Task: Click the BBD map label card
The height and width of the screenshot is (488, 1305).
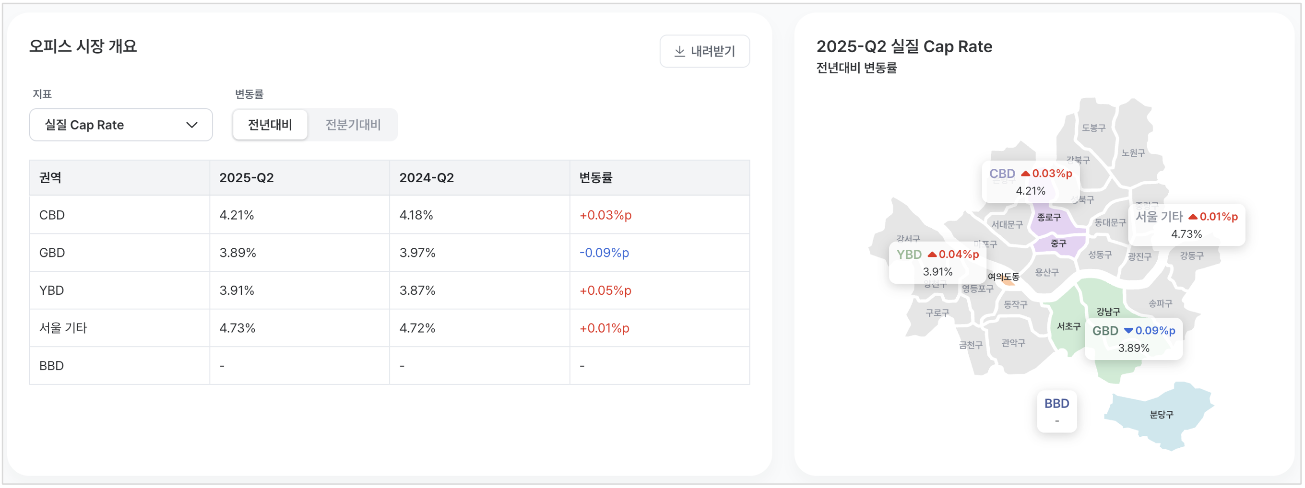Action: (1056, 411)
